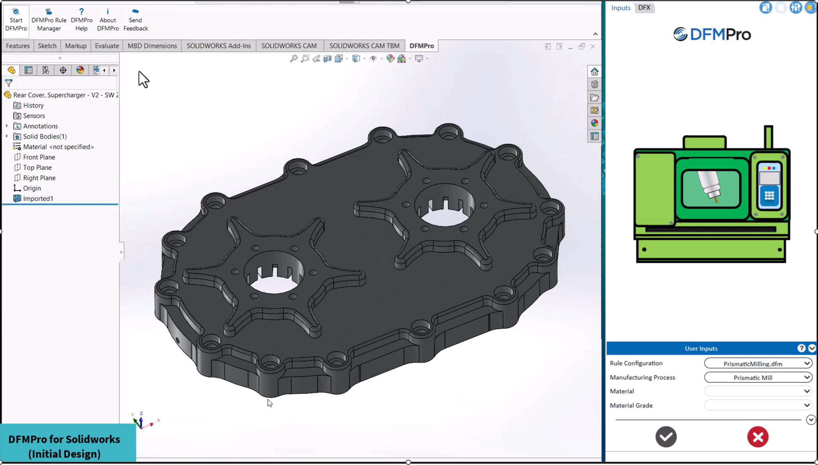This screenshot has height=465, width=818.
Task: Switch to the SOLIDWORKS CAM TBM tab
Action: click(364, 46)
